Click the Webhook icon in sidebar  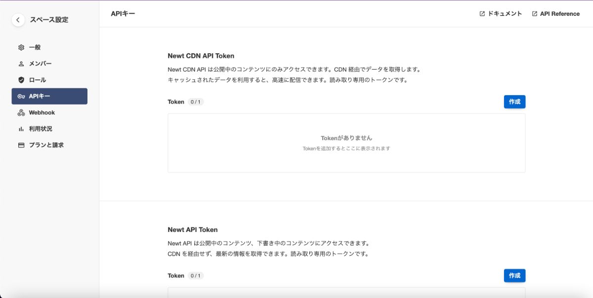(21, 112)
